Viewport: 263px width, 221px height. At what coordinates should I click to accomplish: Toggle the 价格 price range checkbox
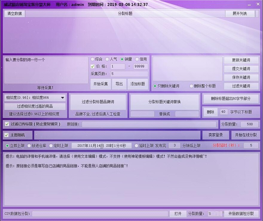click(92, 67)
